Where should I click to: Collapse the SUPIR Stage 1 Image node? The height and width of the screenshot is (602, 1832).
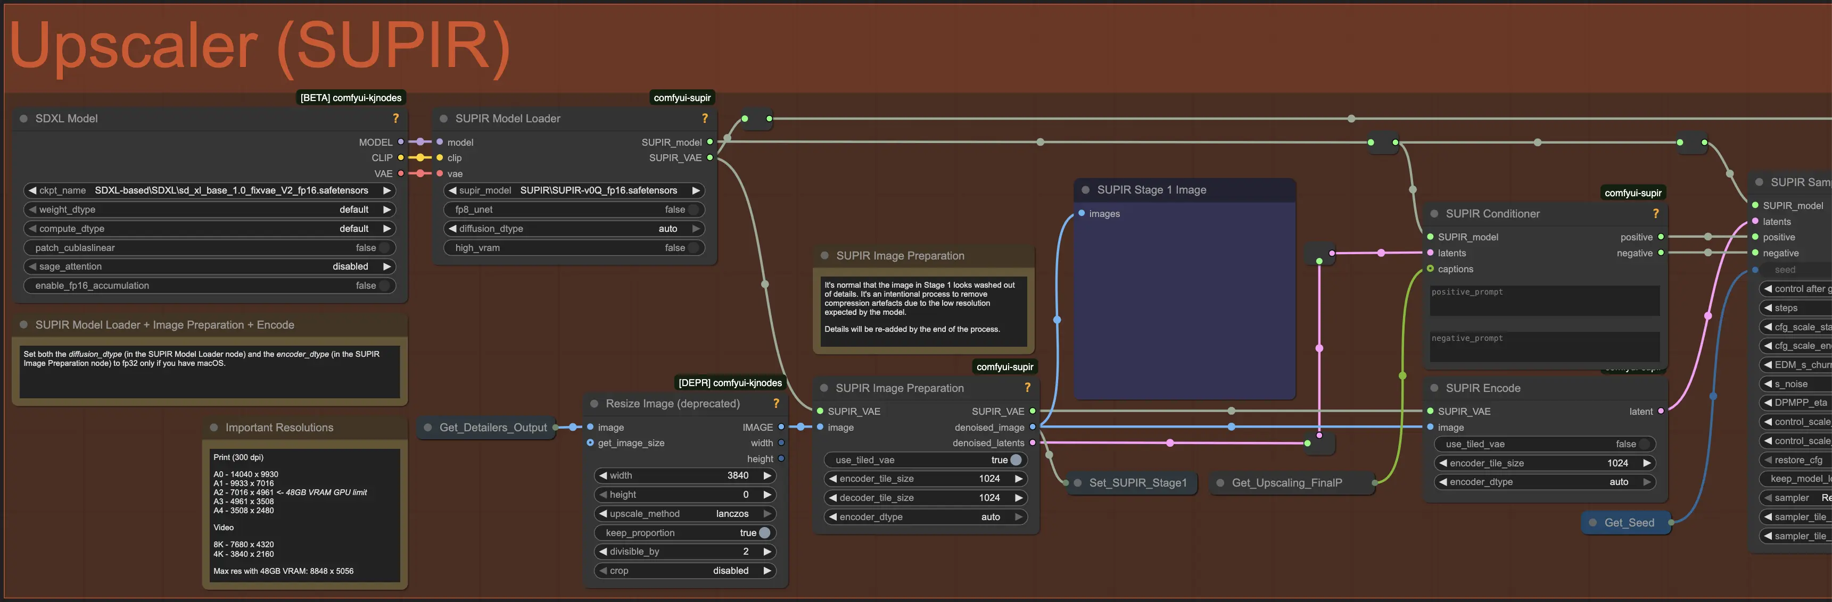(1085, 190)
